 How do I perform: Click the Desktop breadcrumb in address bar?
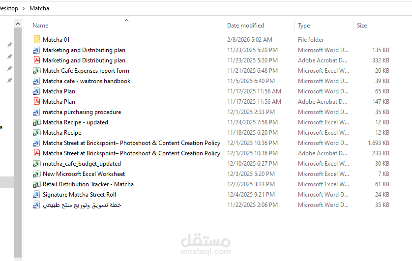pyautogui.click(x=9, y=8)
